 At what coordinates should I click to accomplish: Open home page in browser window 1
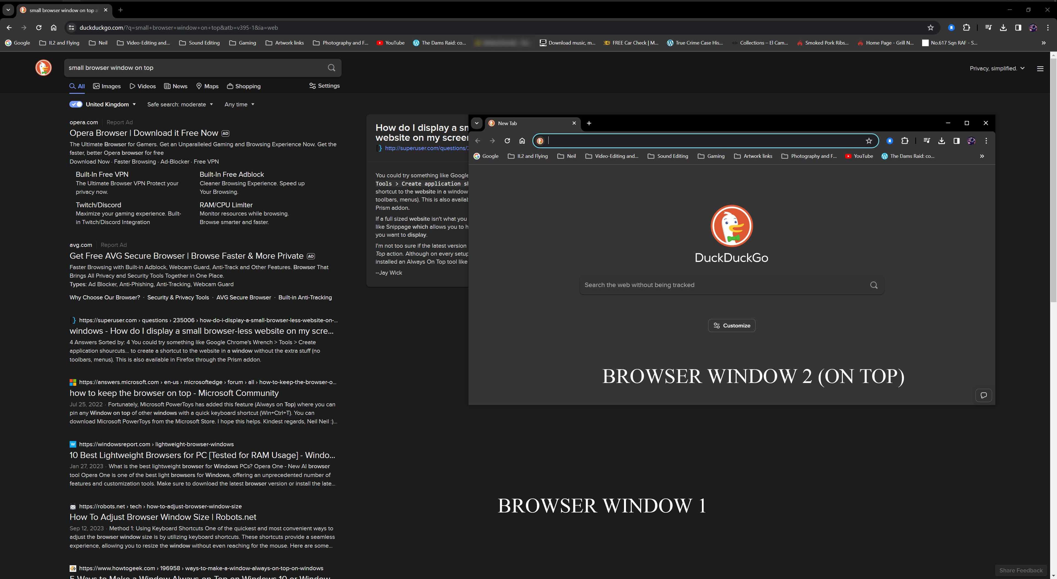point(53,27)
